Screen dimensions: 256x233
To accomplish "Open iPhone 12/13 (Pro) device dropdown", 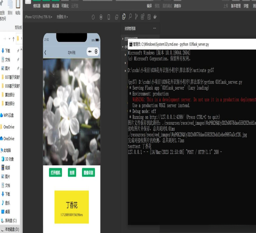I will point(38,17).
